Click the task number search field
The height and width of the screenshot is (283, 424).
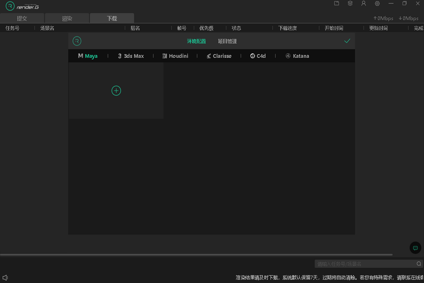click(x=364, y=264)
